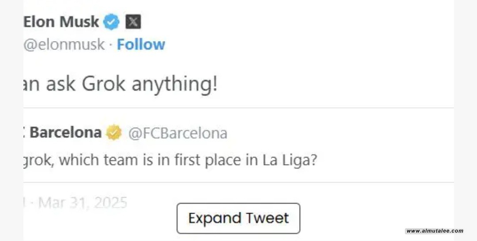Viewport: 477px width, 241px height.
Task: Click the Mar 31, 2025 date
Action: click(x=83, y=203)
